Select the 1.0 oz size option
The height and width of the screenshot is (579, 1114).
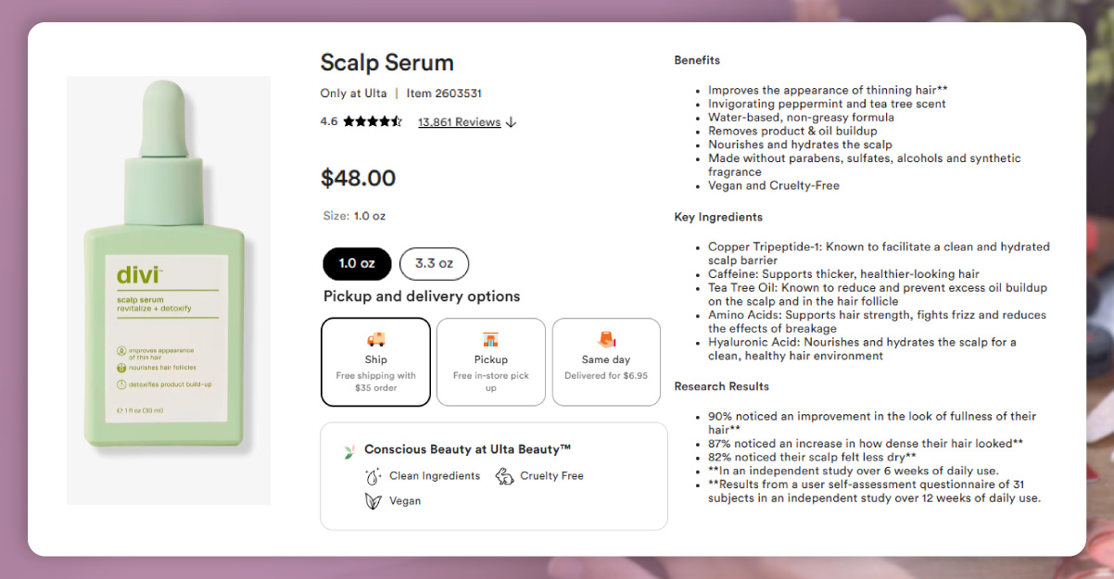coord(357,263)
